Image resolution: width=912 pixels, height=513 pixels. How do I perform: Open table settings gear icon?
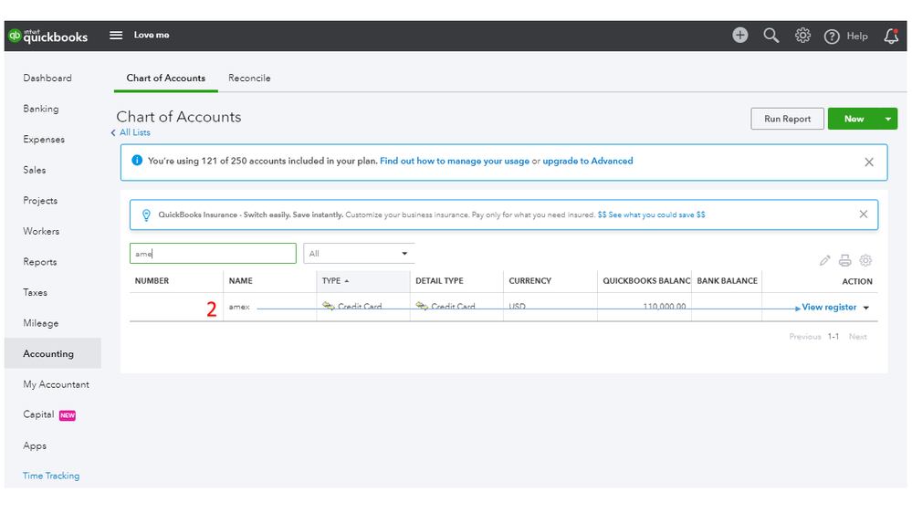point(865,260)
